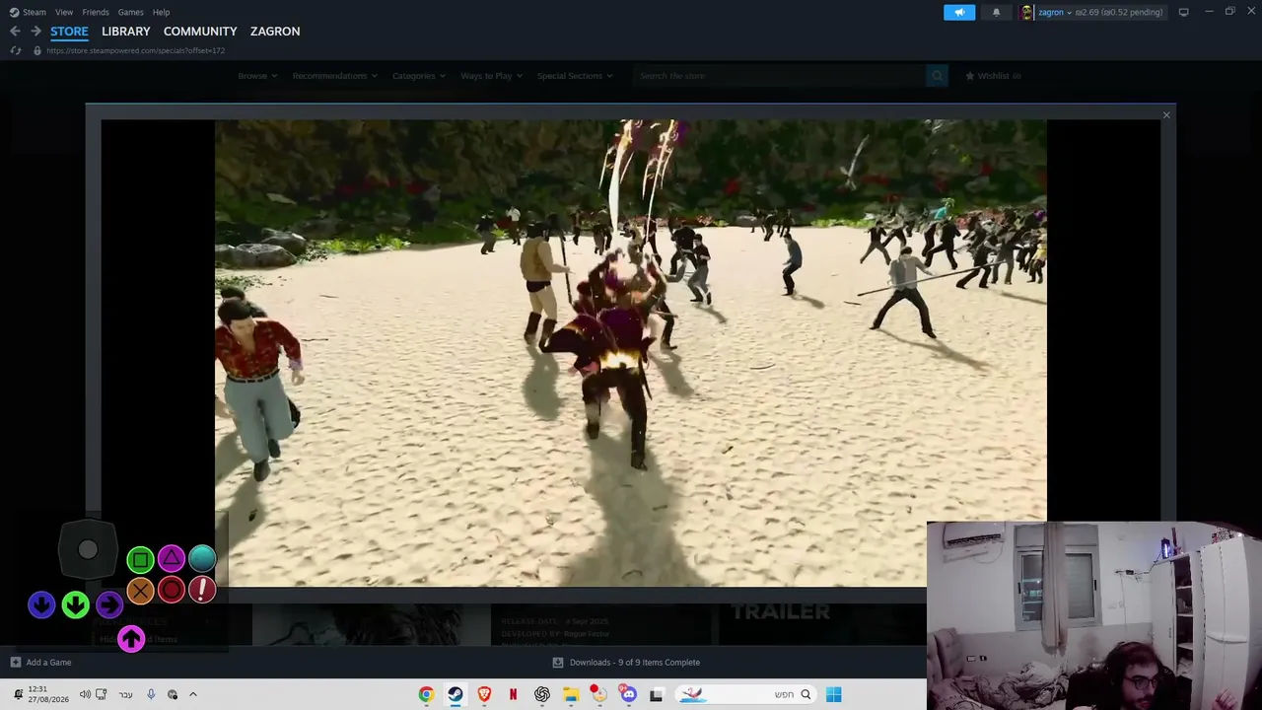
Task: Open the Games menu
Action: click(131, 12)
